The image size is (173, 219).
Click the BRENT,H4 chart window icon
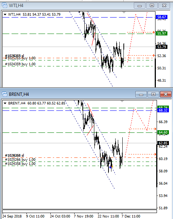coord(4,94)
